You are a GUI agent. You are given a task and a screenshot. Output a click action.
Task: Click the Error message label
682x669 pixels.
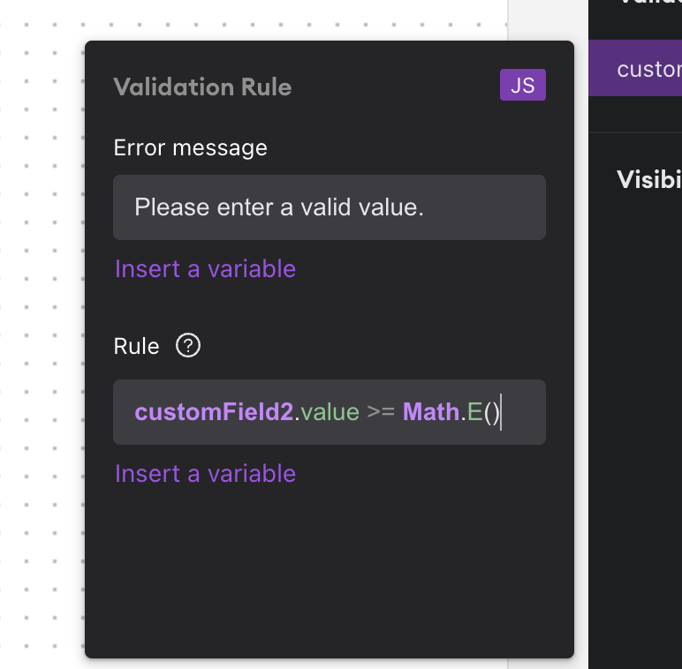pos(190,148)
